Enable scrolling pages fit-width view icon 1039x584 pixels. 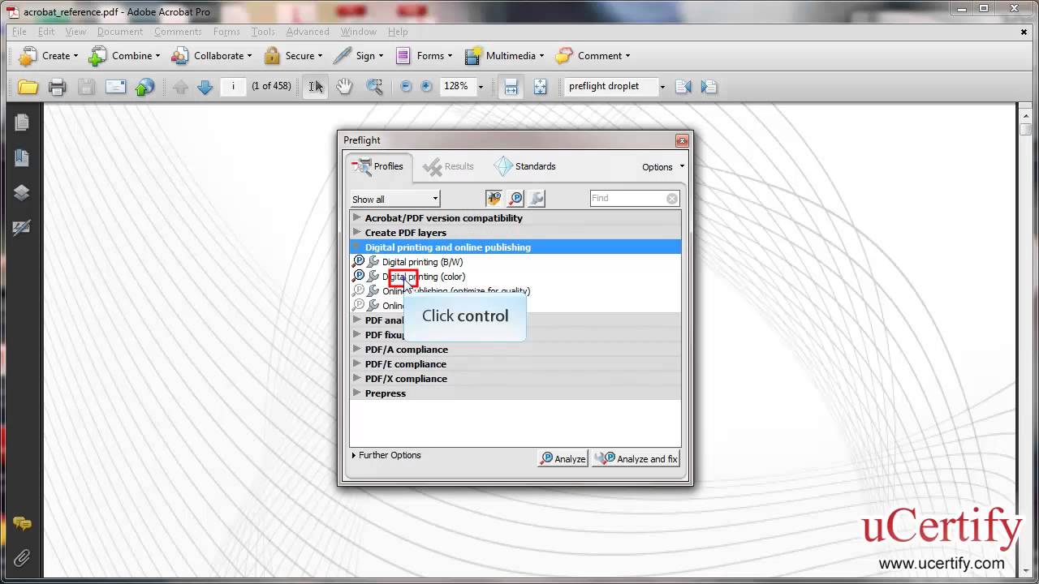[511, 87]
